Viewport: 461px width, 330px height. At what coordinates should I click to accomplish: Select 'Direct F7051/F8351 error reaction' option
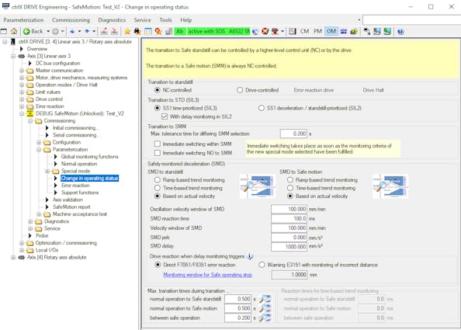158,265
